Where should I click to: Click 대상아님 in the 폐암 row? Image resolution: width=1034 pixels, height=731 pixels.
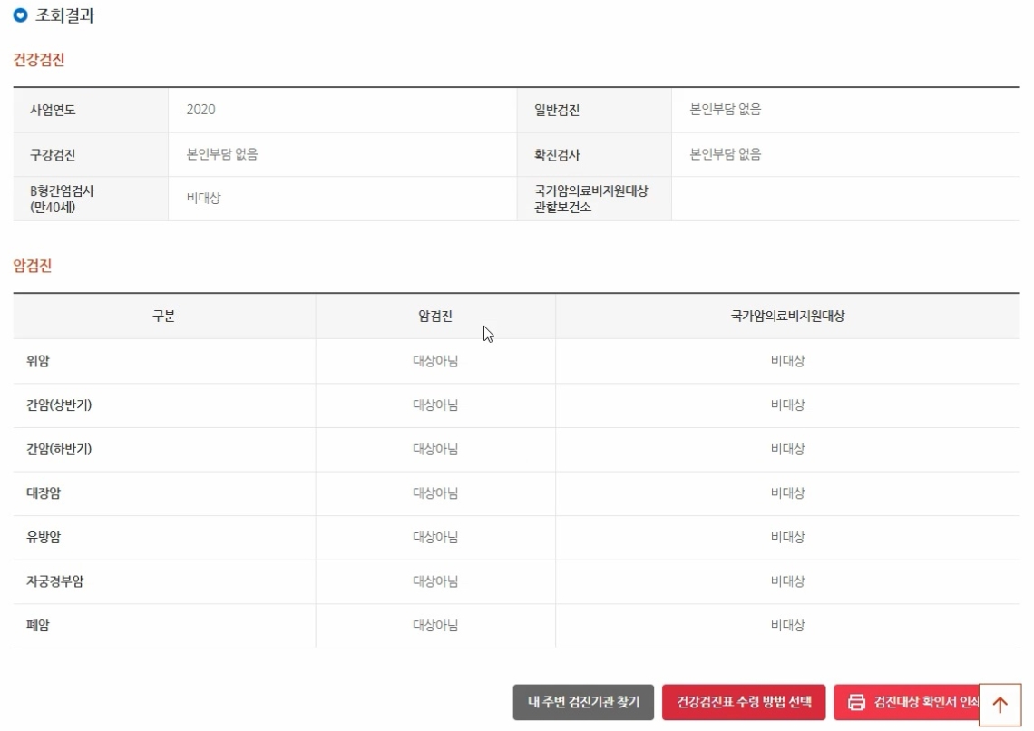[435, 626]
